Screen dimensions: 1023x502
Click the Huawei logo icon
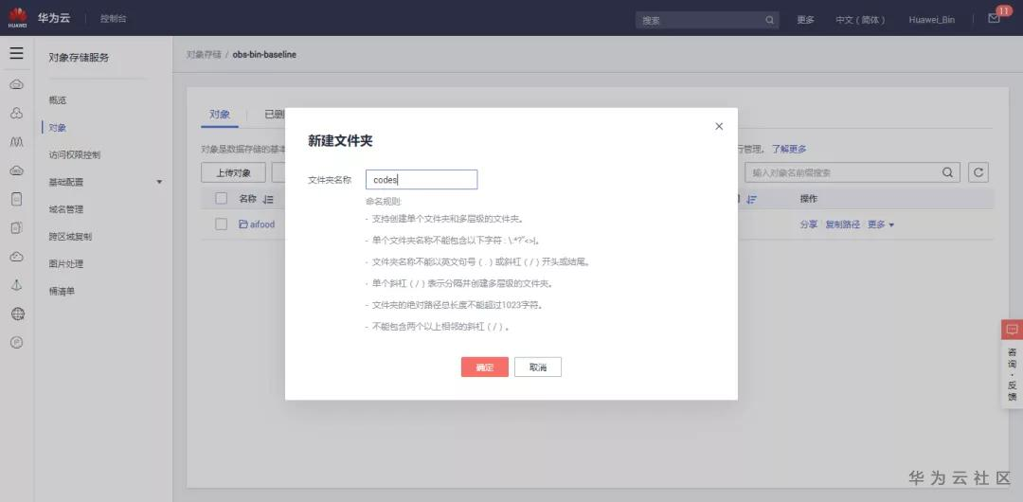tap(18, 18)
